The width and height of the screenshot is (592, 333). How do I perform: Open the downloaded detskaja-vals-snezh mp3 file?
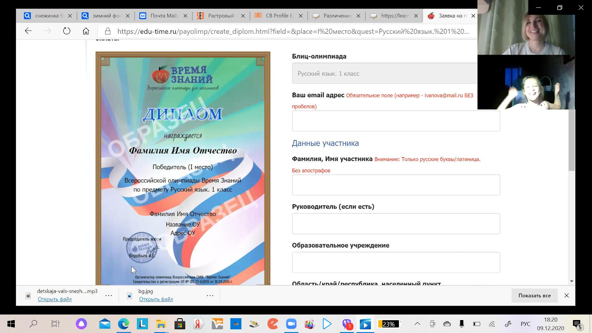point(55,299)
